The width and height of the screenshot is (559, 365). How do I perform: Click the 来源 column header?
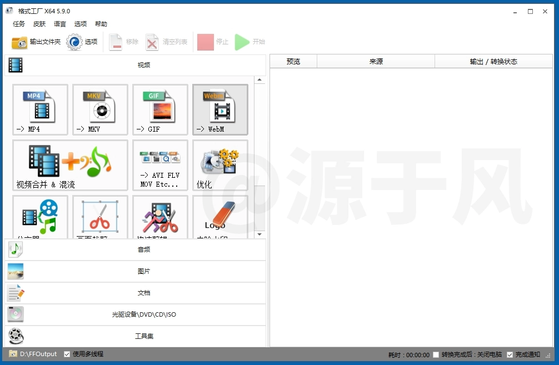point(376,61)
